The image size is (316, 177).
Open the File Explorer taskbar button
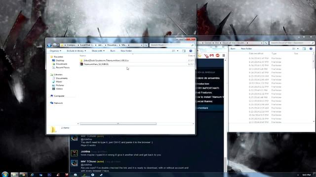[x=14, y=175]
